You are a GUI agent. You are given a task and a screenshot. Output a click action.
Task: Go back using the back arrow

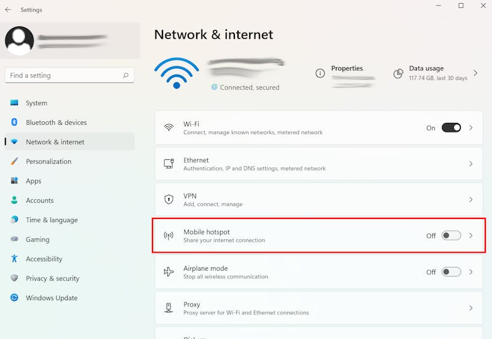[8, 10]
